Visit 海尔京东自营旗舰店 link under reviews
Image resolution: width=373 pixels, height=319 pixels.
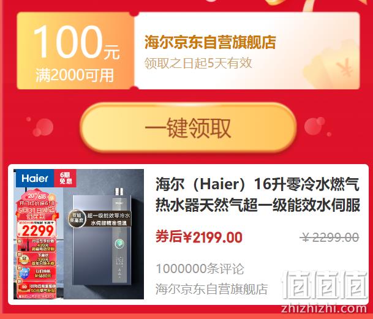pyautogui.click(x=212, y=289)
